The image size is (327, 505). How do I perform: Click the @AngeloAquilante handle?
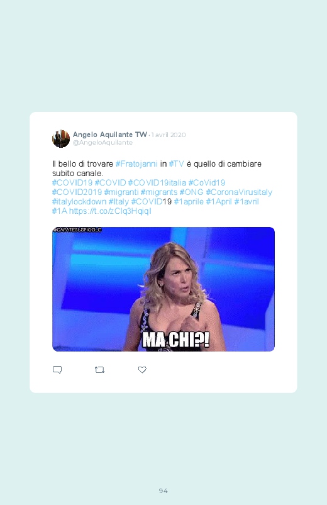pos(103,142)
